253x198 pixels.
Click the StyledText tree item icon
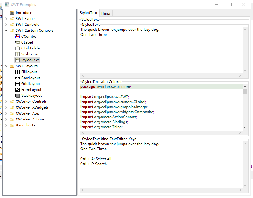click(17, 60)
